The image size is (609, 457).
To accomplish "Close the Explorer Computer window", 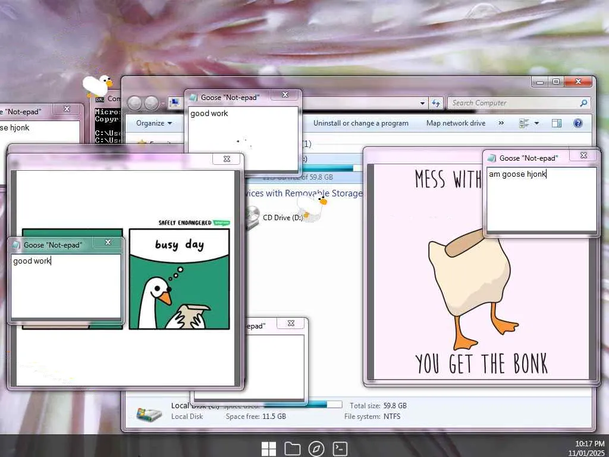I will pos(578,82).
